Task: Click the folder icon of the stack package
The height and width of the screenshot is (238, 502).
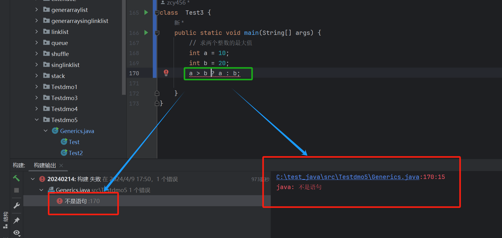Action: coord(46,76)
